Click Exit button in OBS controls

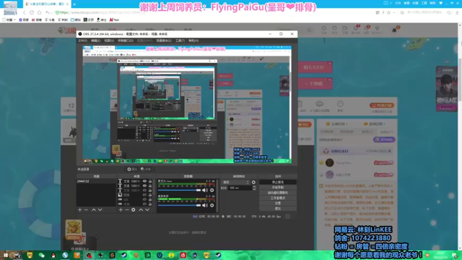[x=278, y=209]
